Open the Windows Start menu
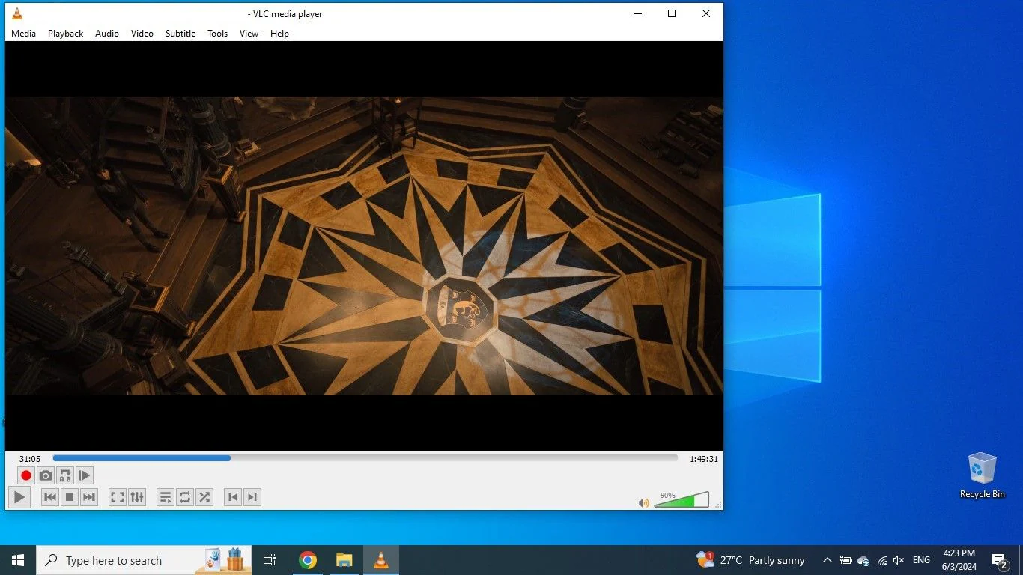This screenshot has height=575, width=1023. click(x=18, y=560)
